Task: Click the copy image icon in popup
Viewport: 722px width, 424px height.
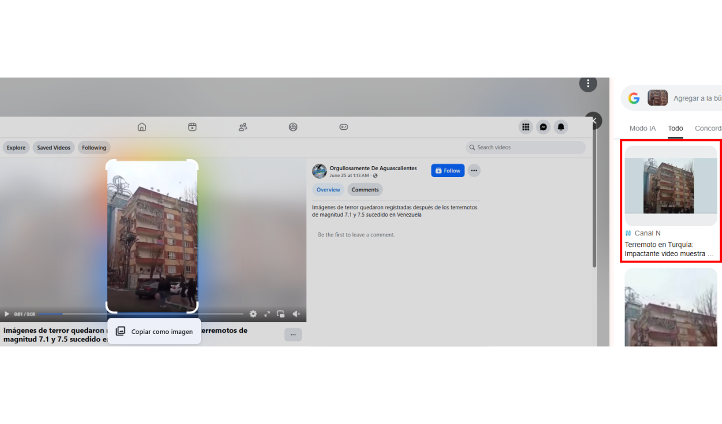Action: (x=121, y=331)
